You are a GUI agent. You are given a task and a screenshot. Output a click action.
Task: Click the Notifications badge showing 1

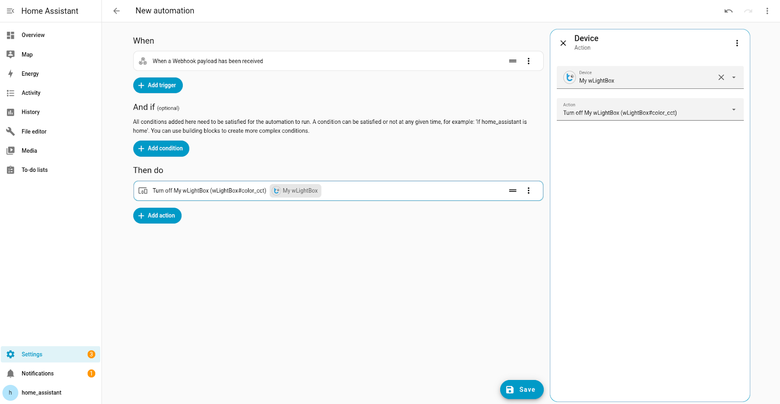tap(91, 374)
